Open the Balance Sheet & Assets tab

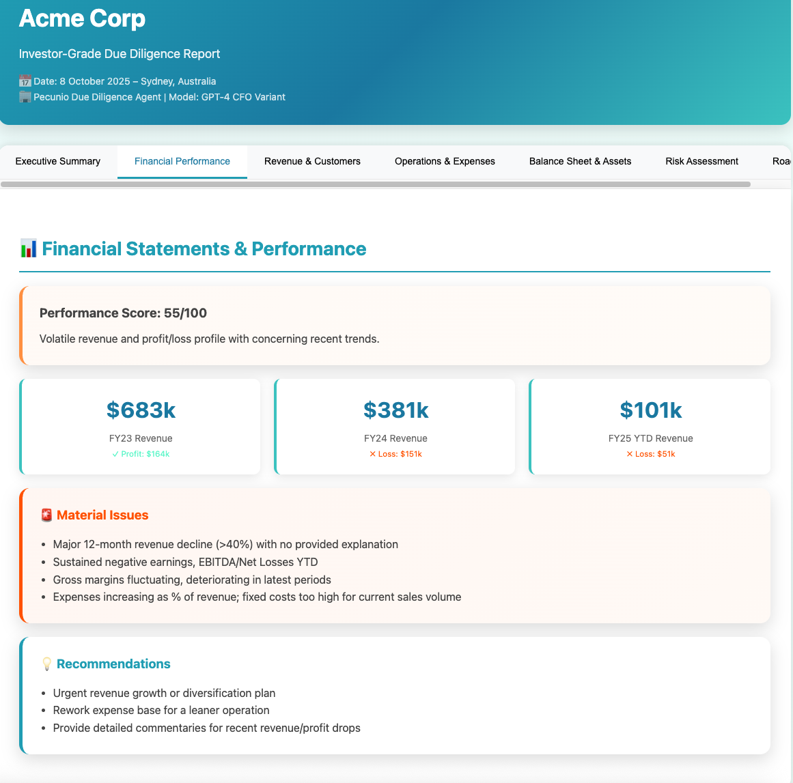580,162
